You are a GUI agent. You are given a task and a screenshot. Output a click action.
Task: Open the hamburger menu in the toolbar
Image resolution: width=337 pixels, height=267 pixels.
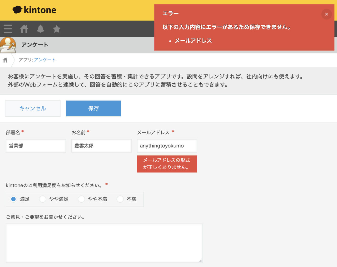pos(8,29)
